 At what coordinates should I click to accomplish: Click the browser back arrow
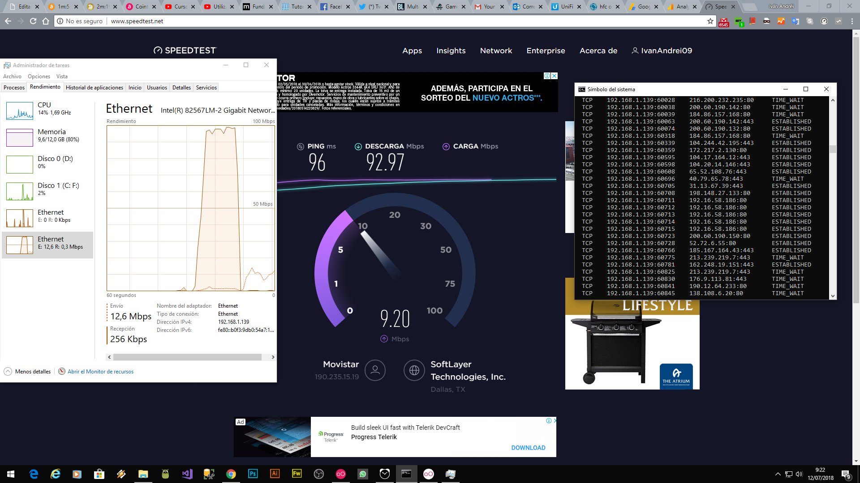[x=8, y=21]
